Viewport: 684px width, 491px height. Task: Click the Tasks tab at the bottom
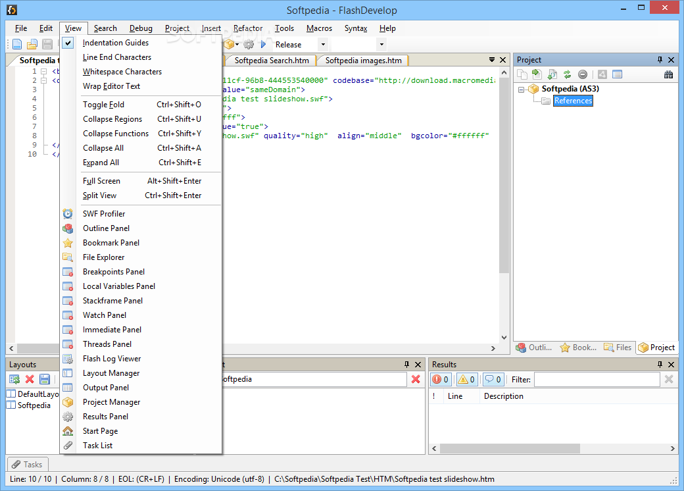coord(28,465)
